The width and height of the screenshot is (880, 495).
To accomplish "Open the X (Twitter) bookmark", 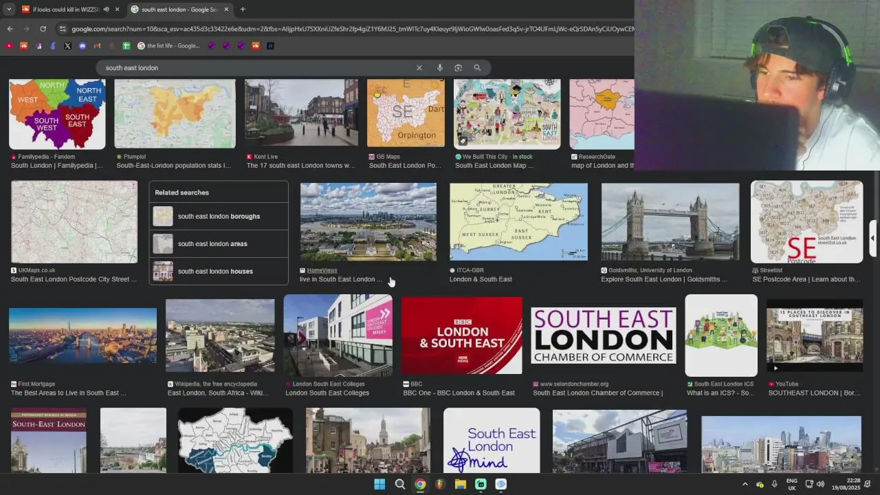I will pos(67,46).
